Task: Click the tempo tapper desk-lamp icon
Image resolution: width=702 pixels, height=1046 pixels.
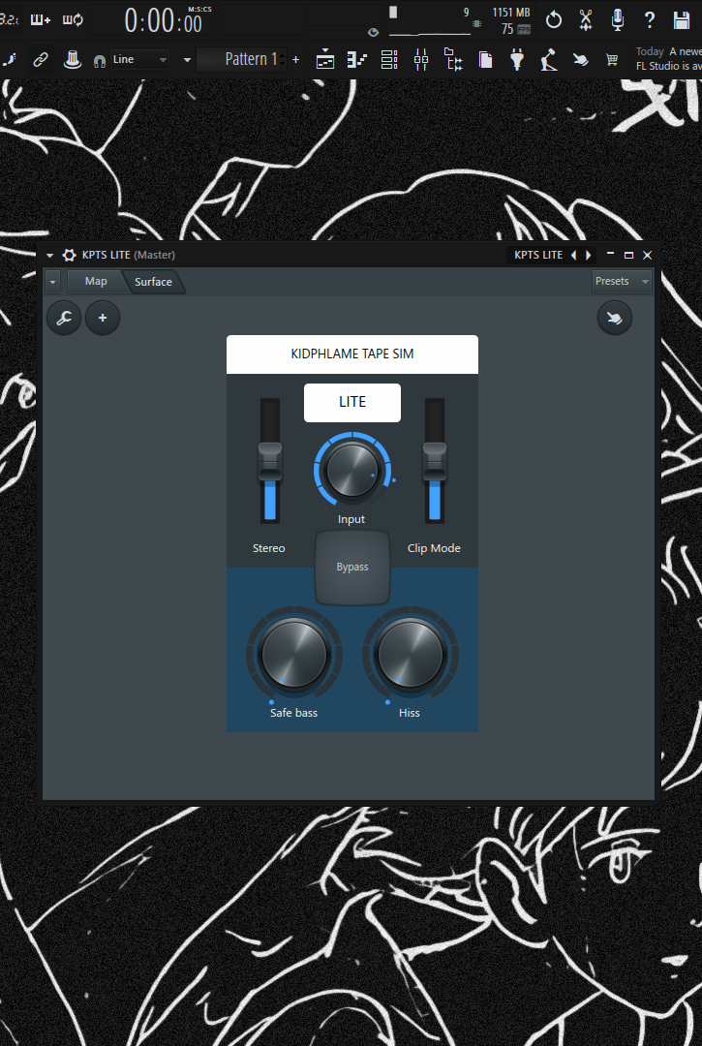Action: click(549, 59)
